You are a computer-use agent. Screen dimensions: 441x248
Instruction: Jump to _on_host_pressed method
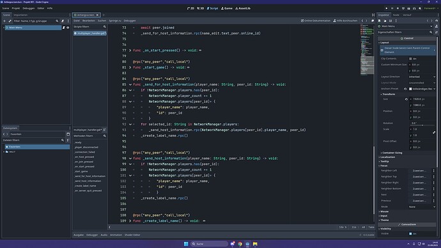(x=84, y=157)
